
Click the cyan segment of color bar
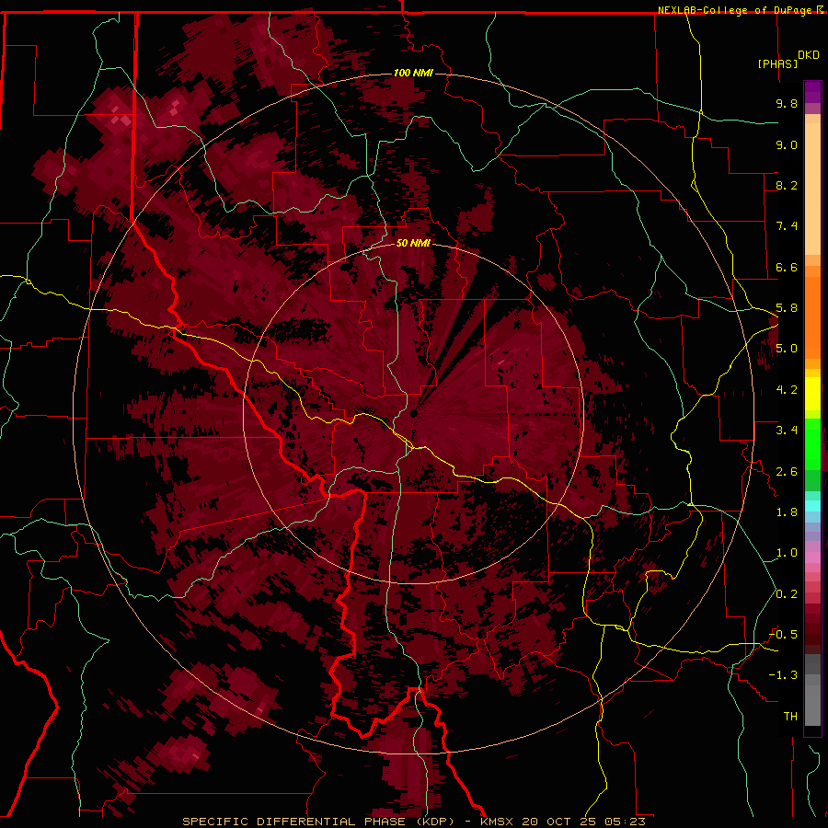coord(812,505)
